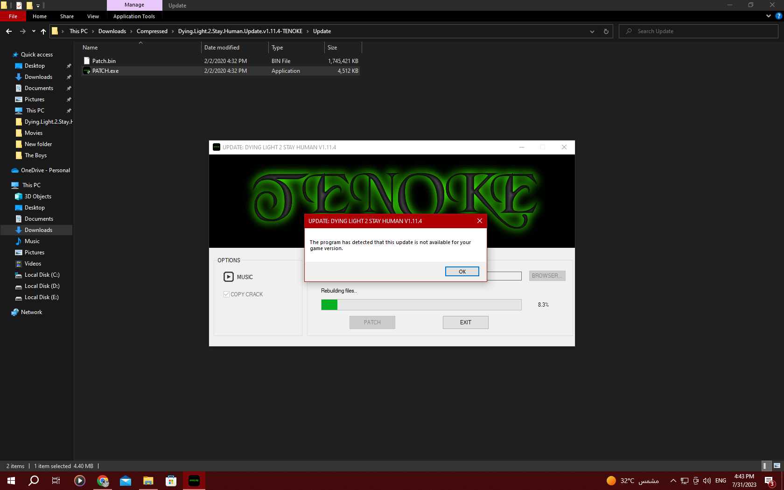784x490 pixels.
Task: Open Explorer help icon
Action: pos(778,16)
